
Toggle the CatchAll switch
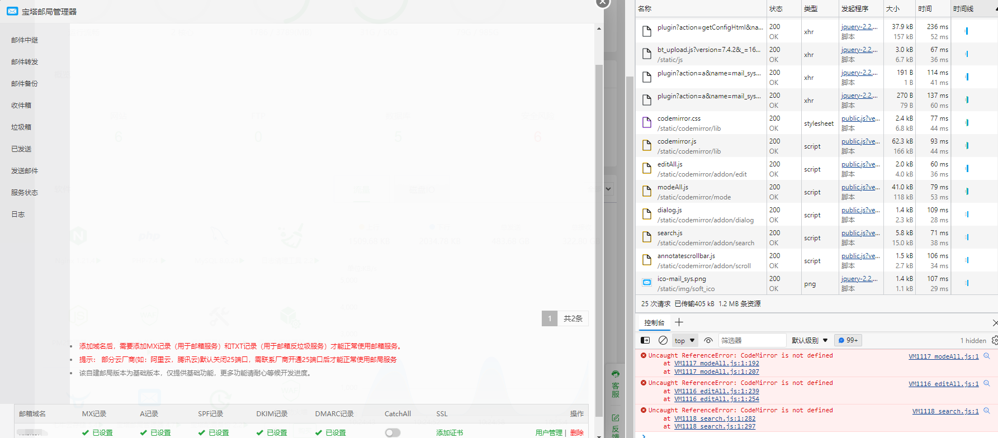[392, 432]
